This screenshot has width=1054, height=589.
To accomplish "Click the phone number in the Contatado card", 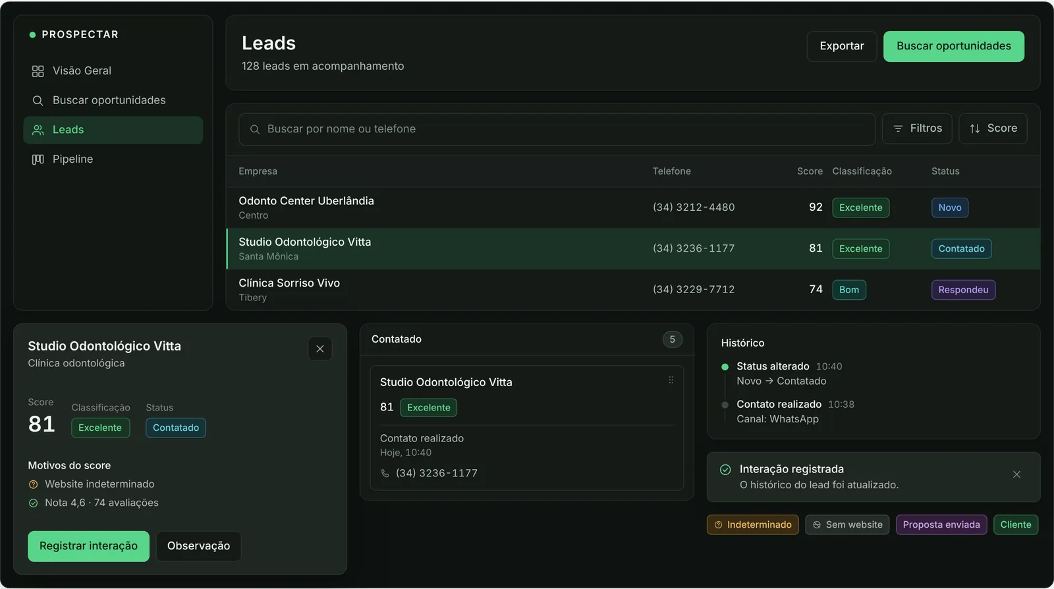I will pos(437,473).
